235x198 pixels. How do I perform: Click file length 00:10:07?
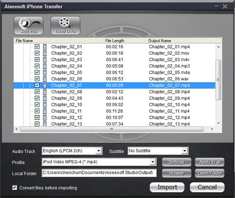click(114, 118)
